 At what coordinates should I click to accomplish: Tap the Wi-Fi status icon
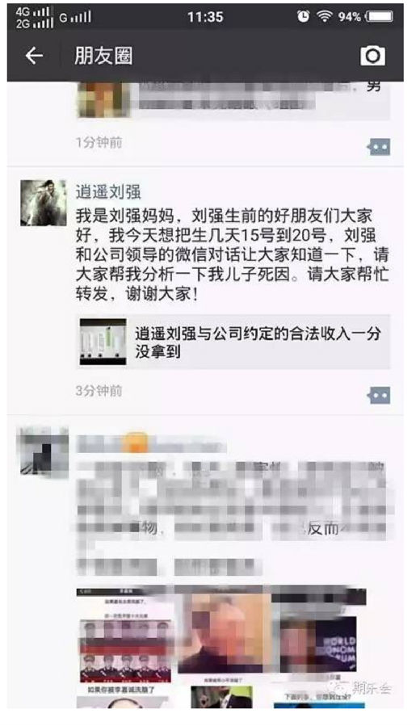325,17
